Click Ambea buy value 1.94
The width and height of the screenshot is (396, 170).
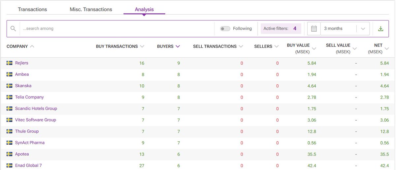(312, 74)
